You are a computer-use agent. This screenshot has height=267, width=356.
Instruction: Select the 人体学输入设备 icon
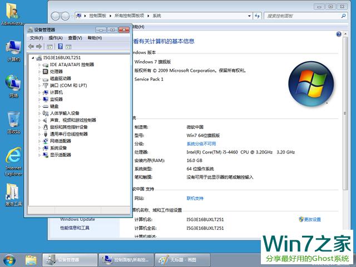coord(46,113)
